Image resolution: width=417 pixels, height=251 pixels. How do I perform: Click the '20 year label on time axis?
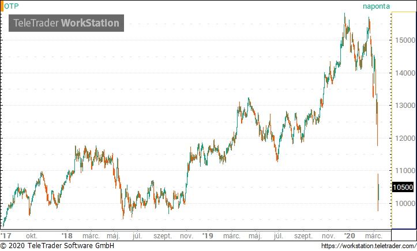pos(350,236)
